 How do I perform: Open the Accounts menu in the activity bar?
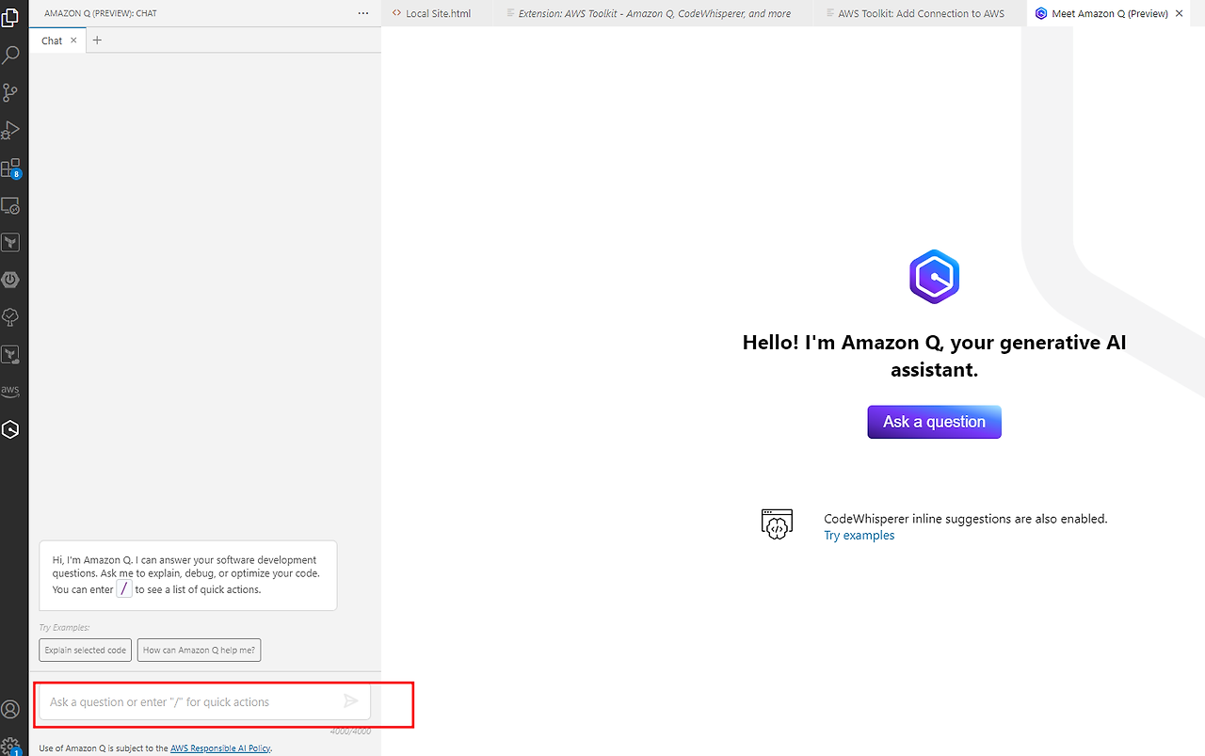[11, 709]
